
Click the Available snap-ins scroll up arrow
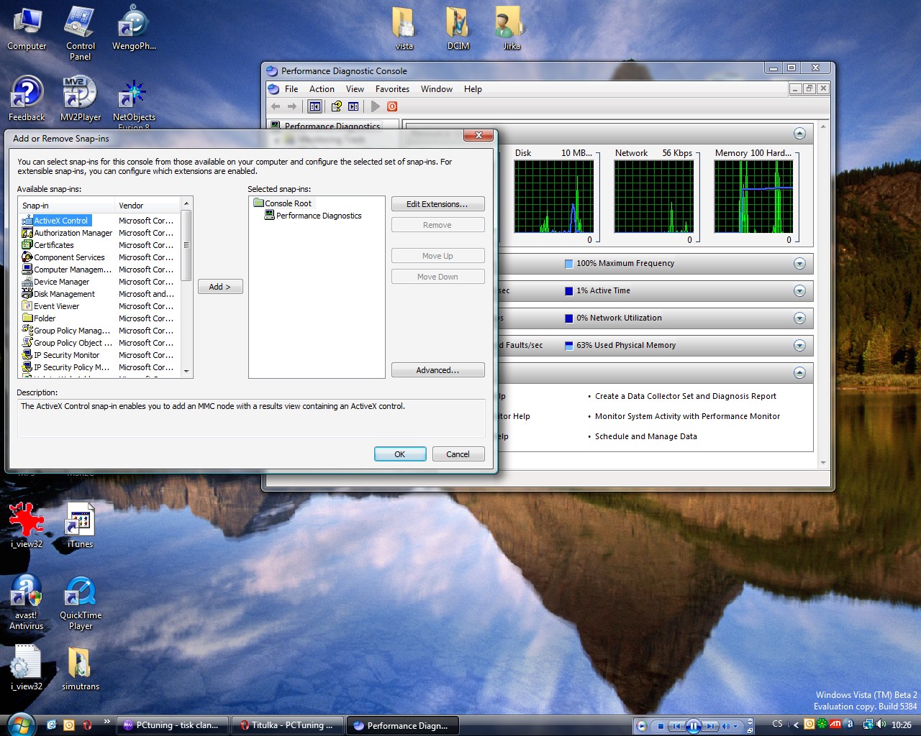pos(186,203)
